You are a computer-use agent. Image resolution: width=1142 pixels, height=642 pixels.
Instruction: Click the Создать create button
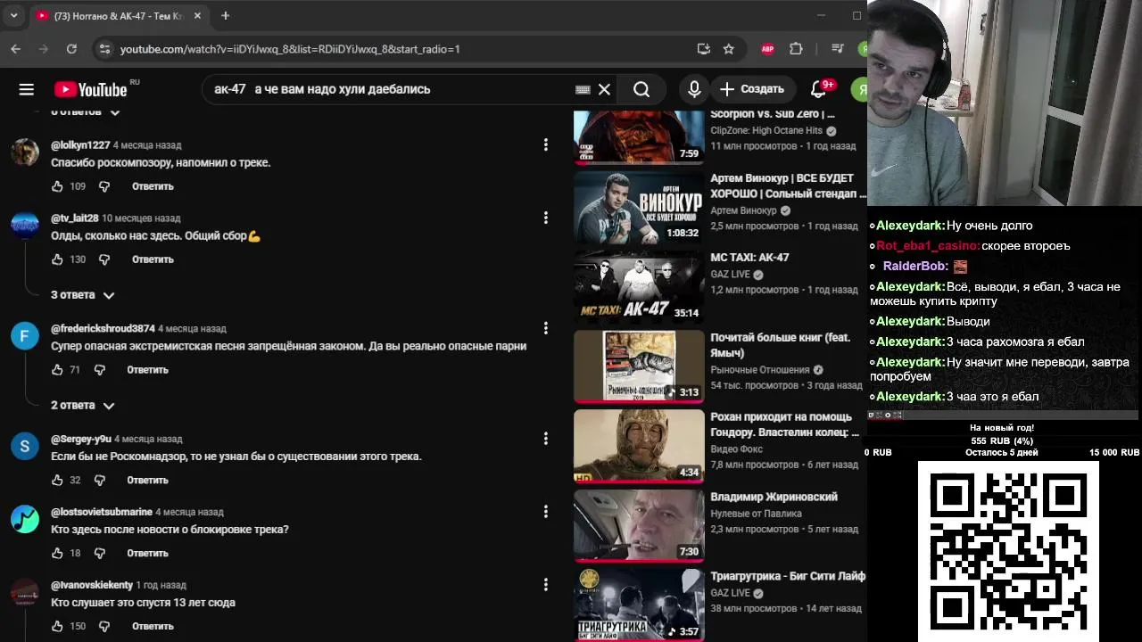[752, 89]
